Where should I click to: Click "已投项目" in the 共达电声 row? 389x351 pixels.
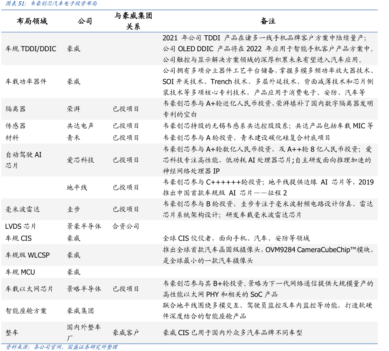tap(126, 126)
